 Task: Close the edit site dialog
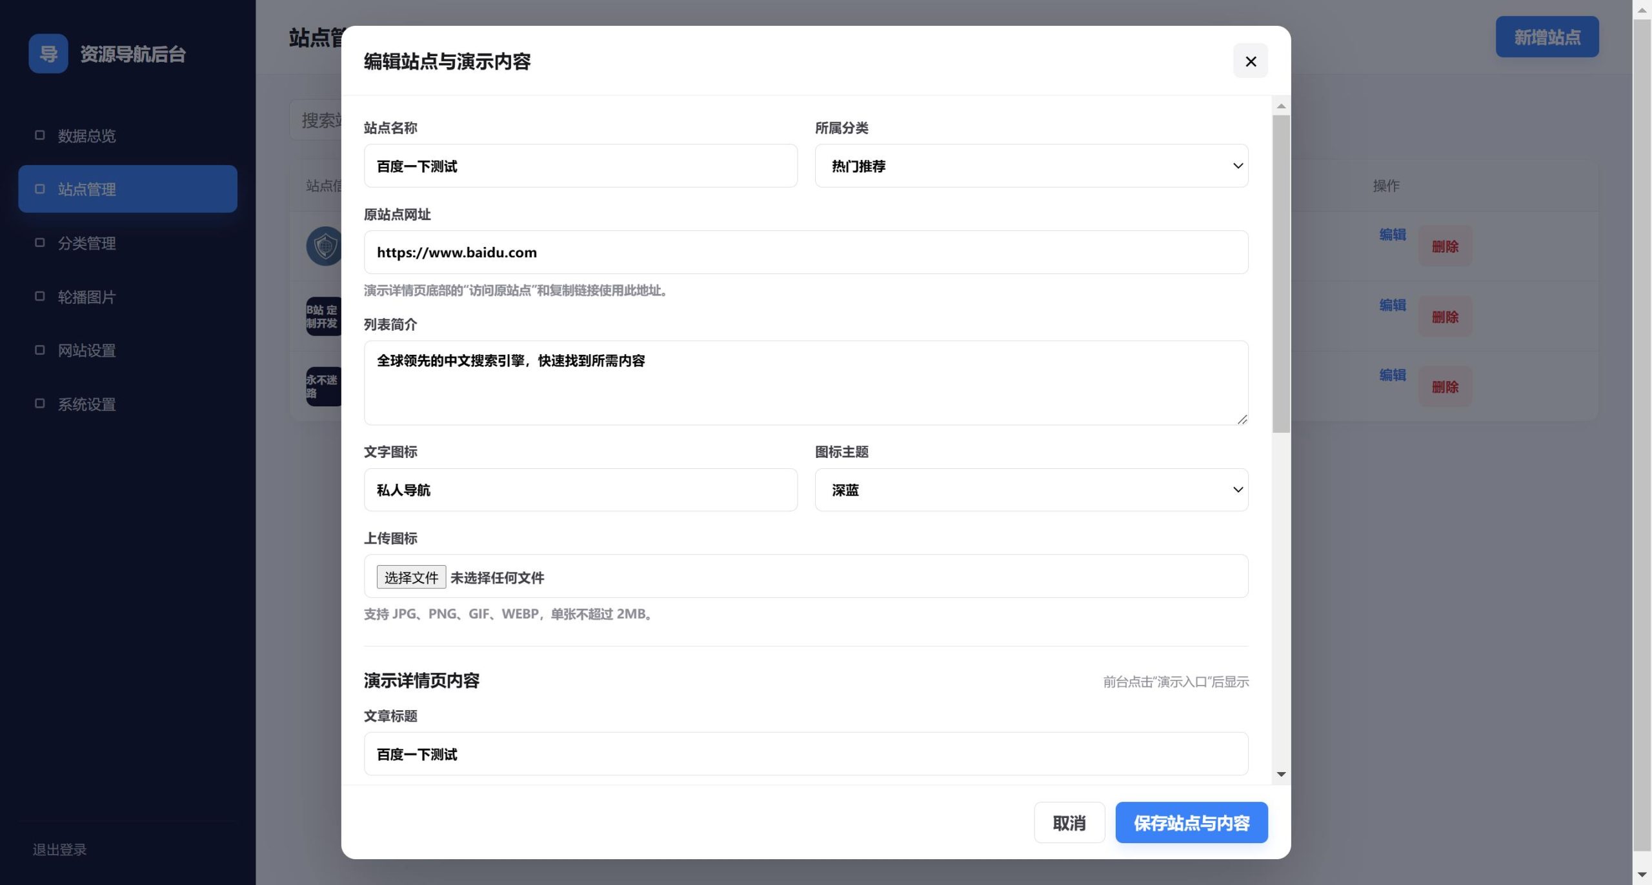point(1250,61)
